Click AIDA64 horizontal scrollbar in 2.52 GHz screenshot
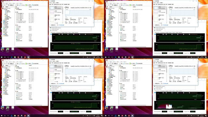Screen dimensions: 208x117 point(31,105)
